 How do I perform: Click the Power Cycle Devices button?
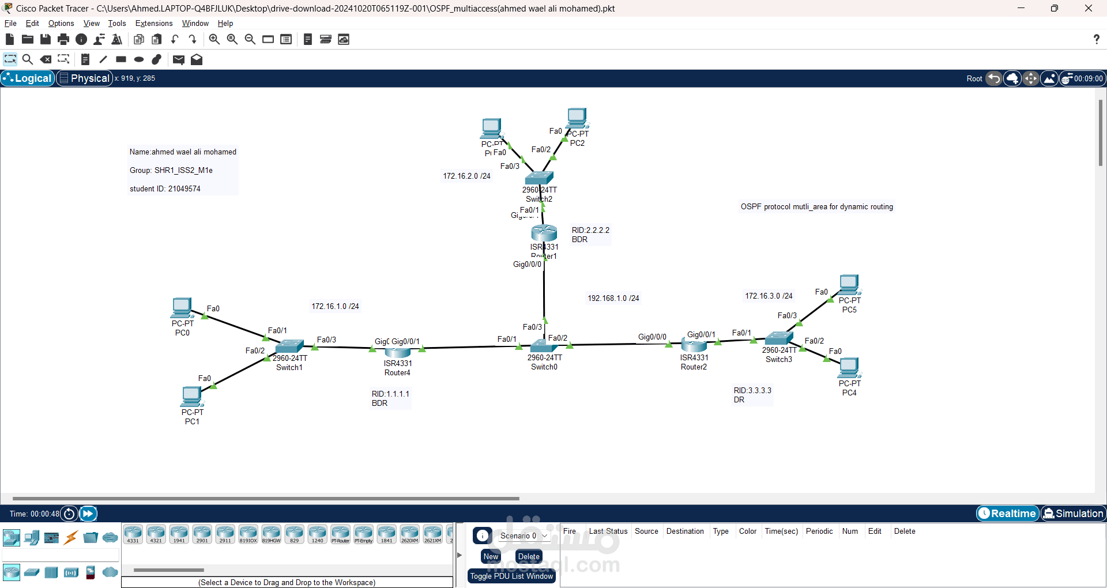(x=69, y=513)
